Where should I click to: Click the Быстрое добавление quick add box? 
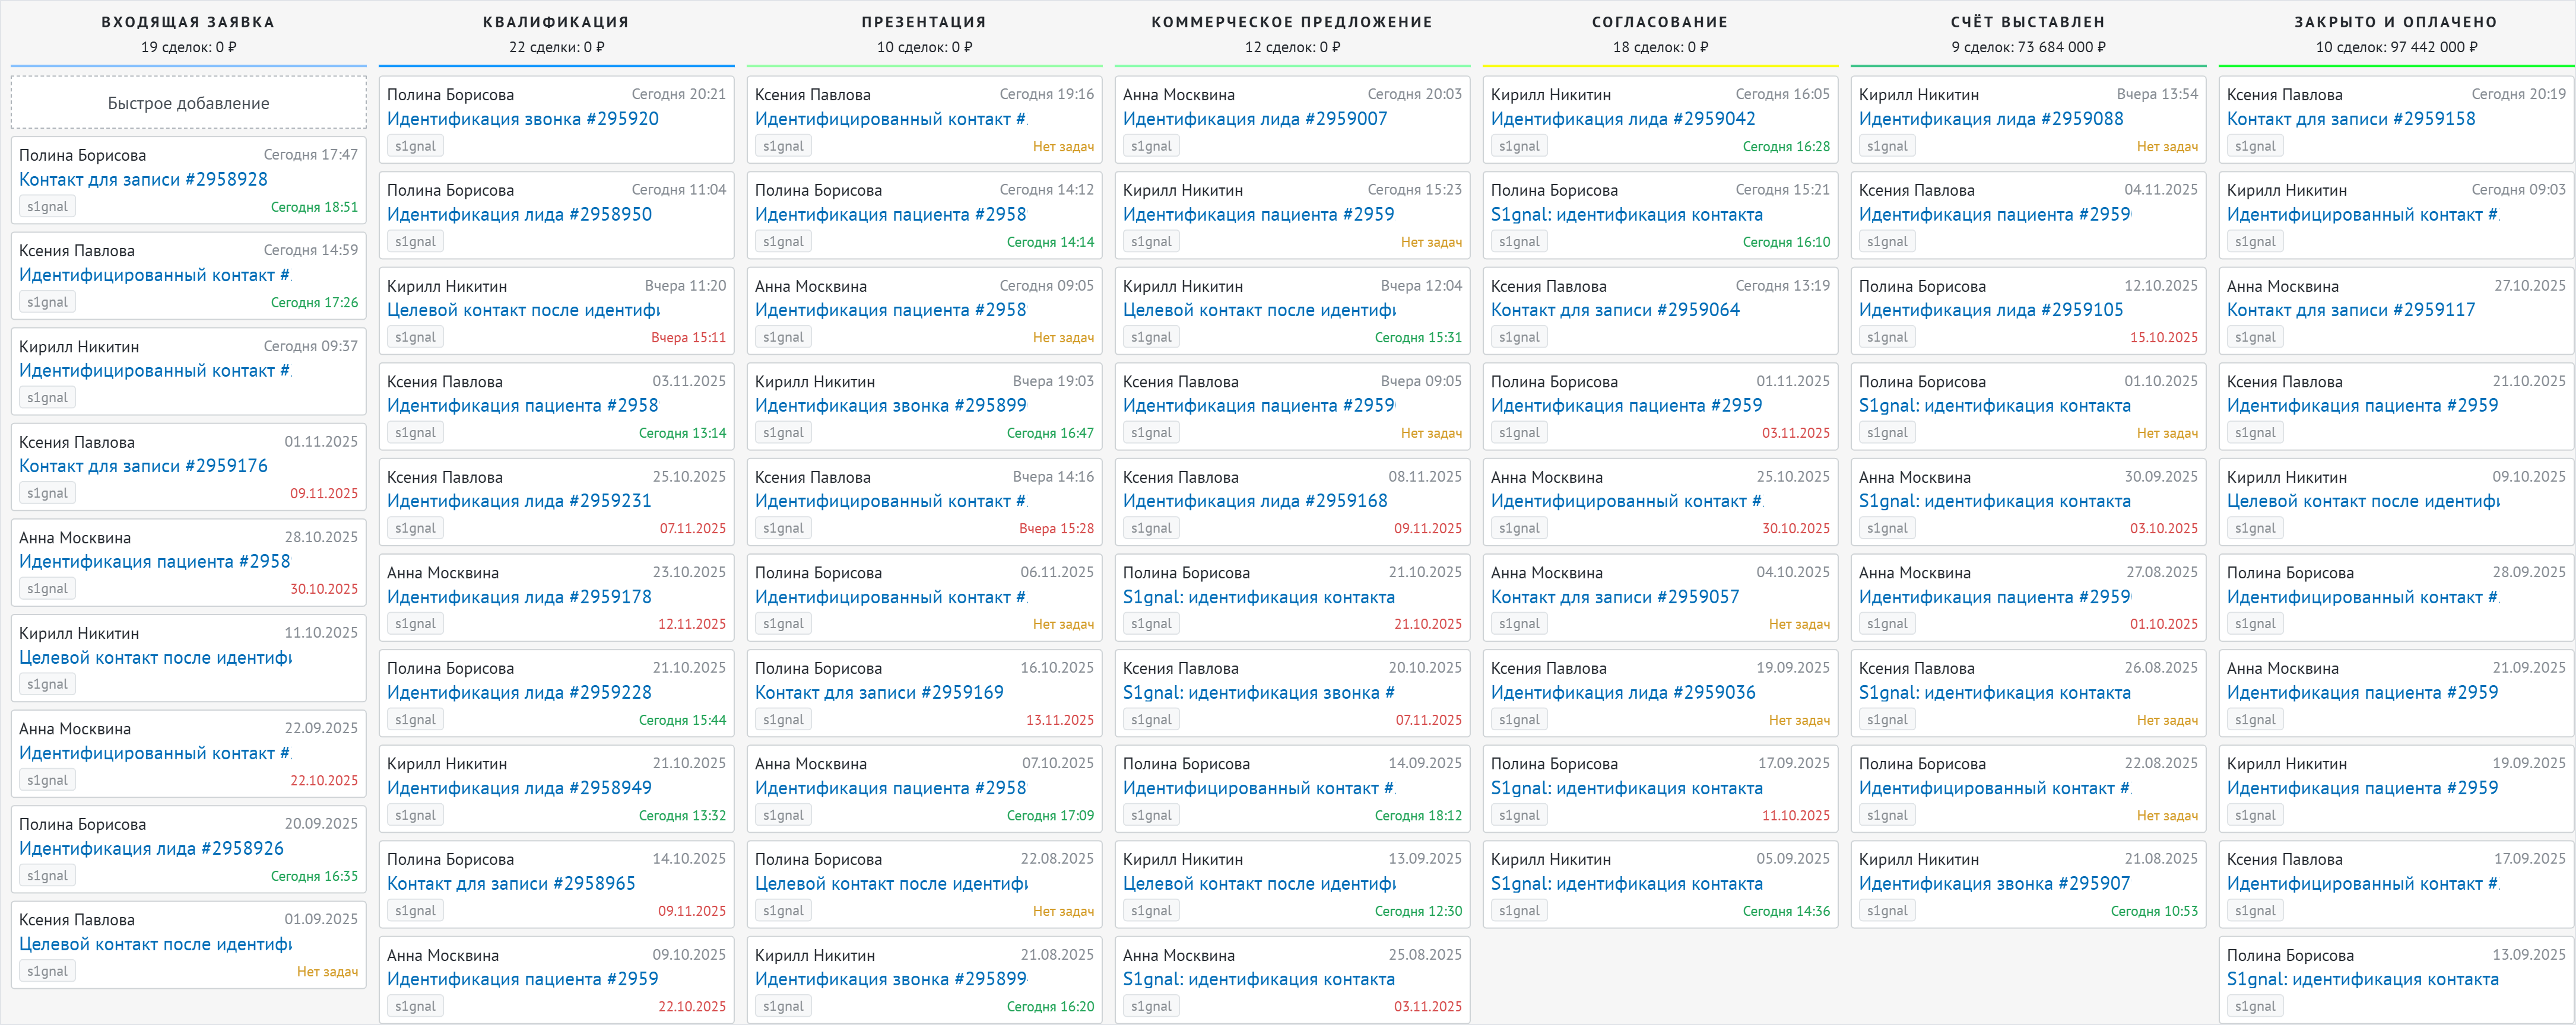tap(188, 103)
